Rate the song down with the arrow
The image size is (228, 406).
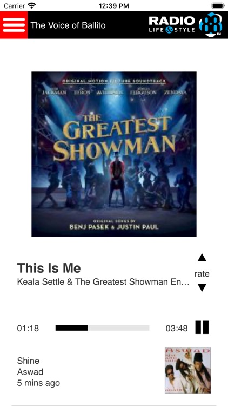(x=202, y=287)
